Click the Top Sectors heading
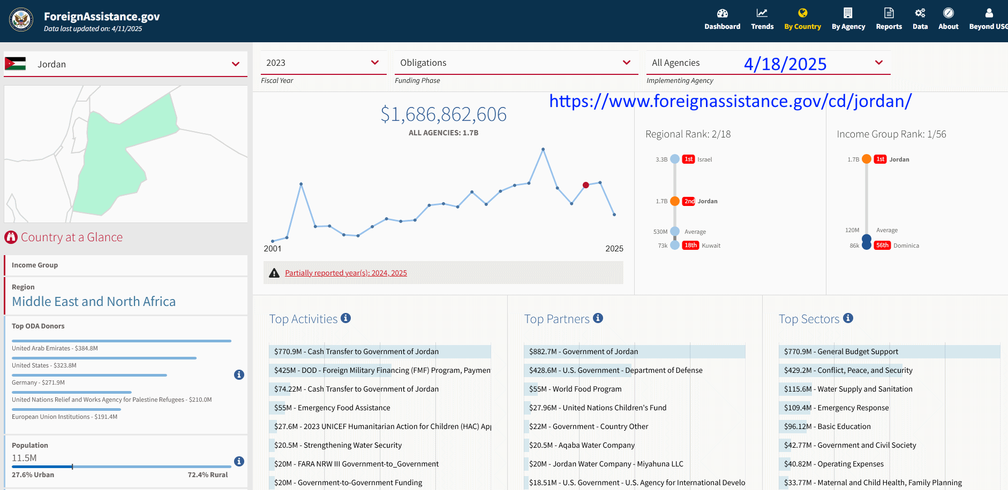Screen dimensions: 1008x490 point(809,319)
